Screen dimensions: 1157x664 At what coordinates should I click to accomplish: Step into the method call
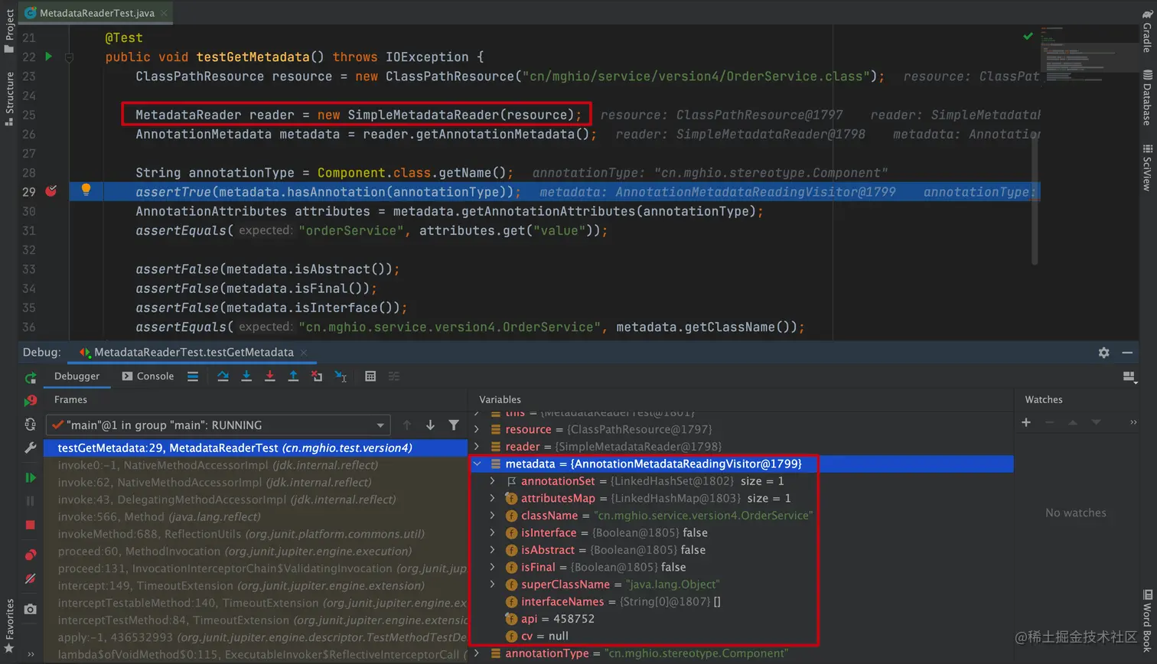pos(246,376)
